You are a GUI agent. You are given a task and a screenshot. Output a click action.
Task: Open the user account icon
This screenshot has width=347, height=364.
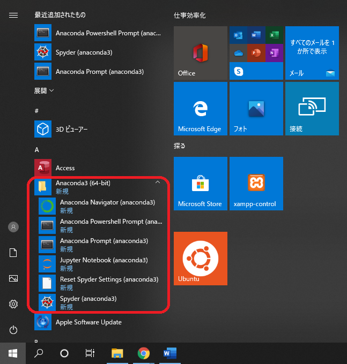pos(13,227)
